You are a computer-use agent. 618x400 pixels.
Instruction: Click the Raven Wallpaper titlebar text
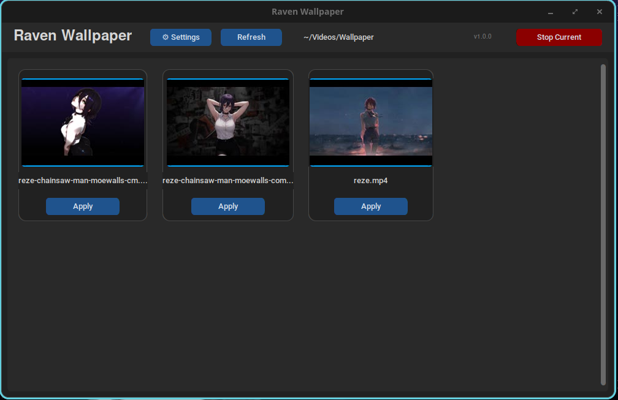pyautogui.click(x=307, y=11)
